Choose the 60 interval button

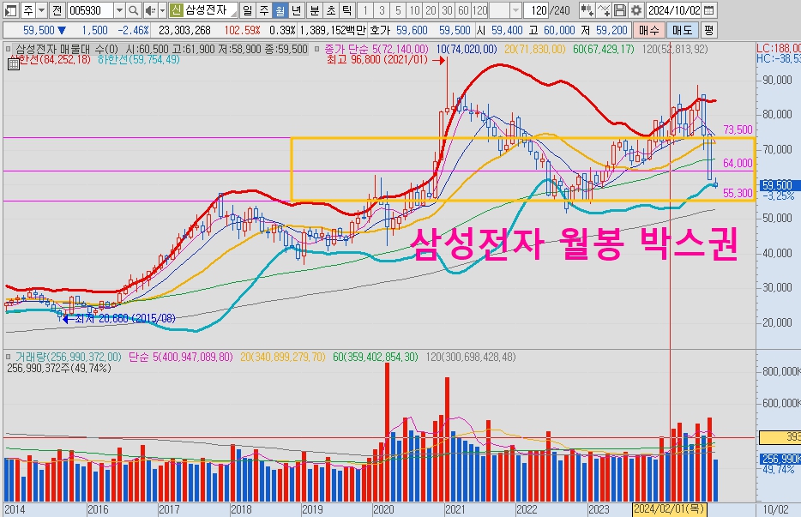(x=463, y=10)
